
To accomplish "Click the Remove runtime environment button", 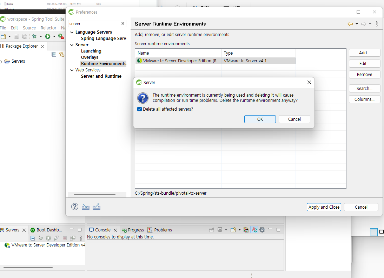I will pyautogui.click(x=364, y=75).
